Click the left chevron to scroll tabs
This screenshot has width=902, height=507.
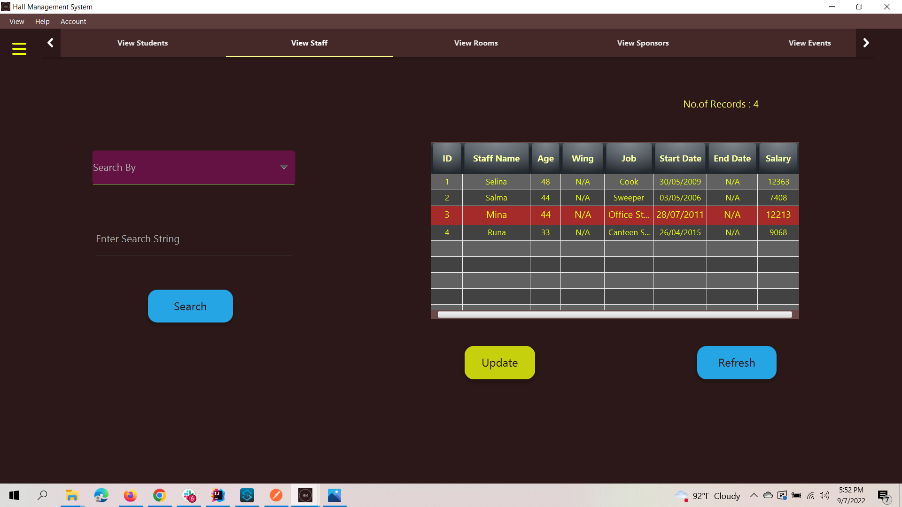click(x=50, y=42)
